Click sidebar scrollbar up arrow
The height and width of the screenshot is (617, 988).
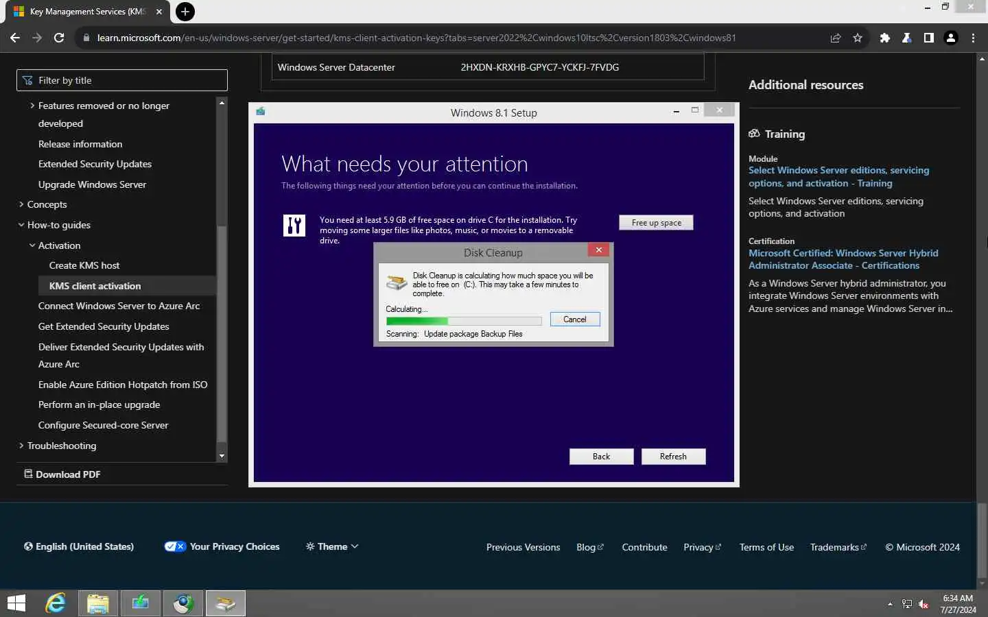(222, 102)
